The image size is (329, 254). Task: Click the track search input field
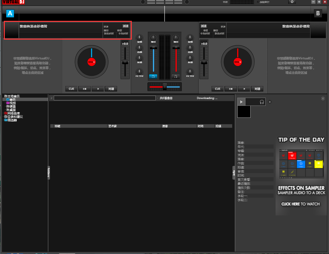104,98
